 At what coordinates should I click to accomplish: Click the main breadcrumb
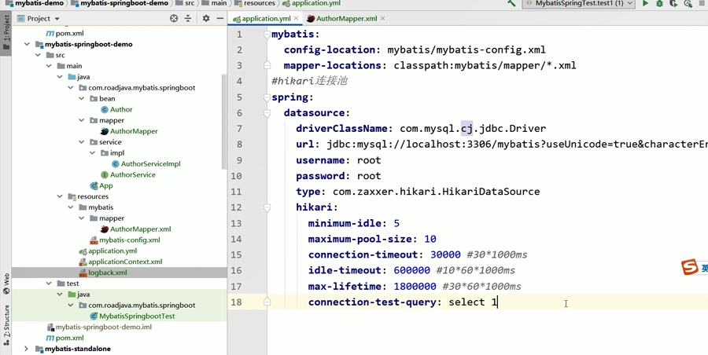(x=215, y=3)
